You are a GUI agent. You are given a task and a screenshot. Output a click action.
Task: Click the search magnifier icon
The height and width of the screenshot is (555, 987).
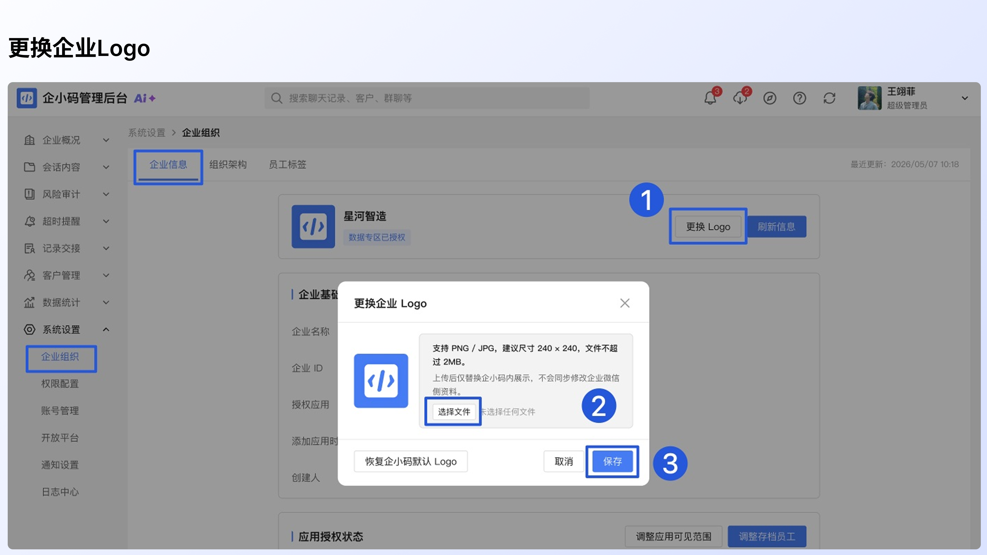pos(276,98)
